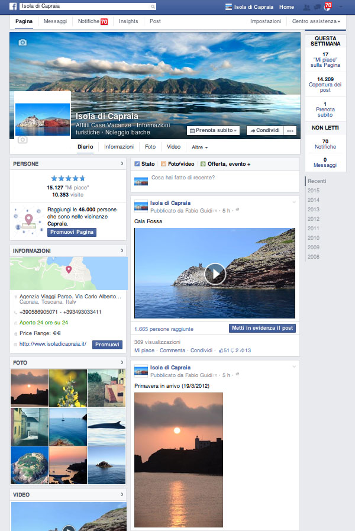Screen dimensions: 355x531
Task: Open the yellow flowers photo thumbnail
Action: coord(68,388)
